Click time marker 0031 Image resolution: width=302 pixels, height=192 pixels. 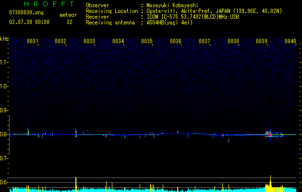32,41
